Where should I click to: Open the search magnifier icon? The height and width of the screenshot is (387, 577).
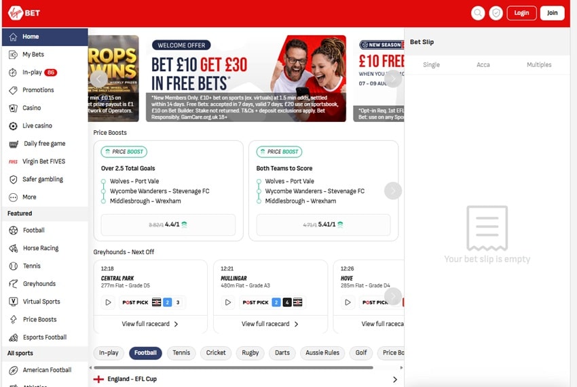(x=478, y=13)
